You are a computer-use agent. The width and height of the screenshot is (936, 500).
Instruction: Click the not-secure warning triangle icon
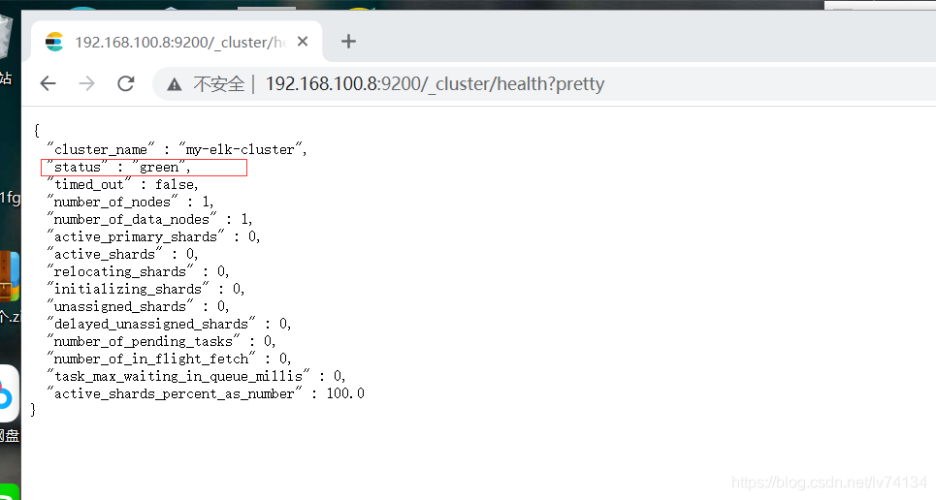(x=175, y=84)
